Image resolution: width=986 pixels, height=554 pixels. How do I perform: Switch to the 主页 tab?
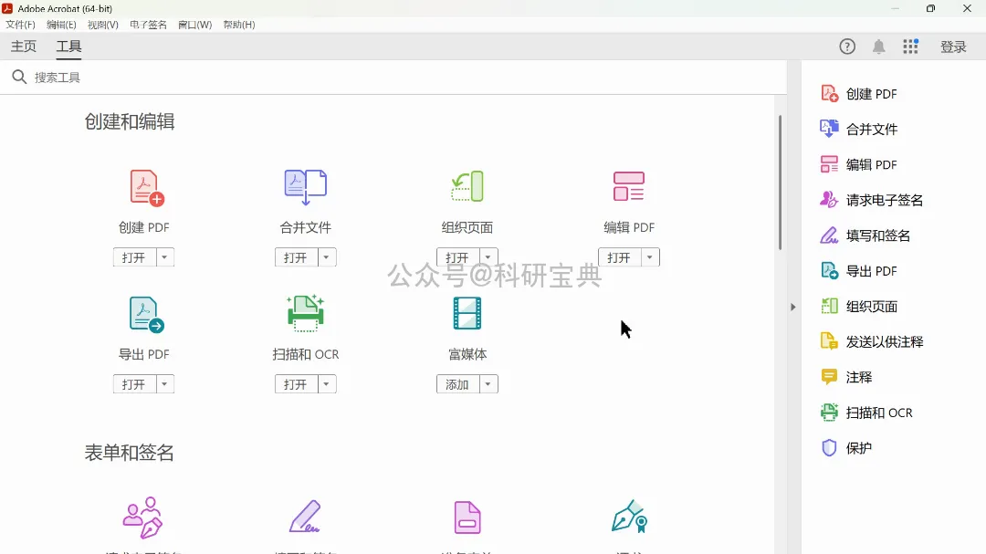23,46
